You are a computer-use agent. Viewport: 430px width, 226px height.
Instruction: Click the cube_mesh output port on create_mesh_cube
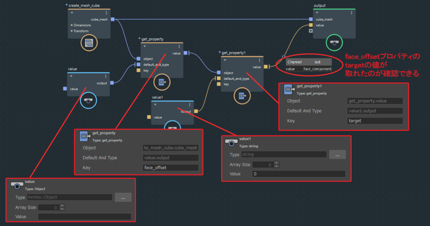(113, 19)
